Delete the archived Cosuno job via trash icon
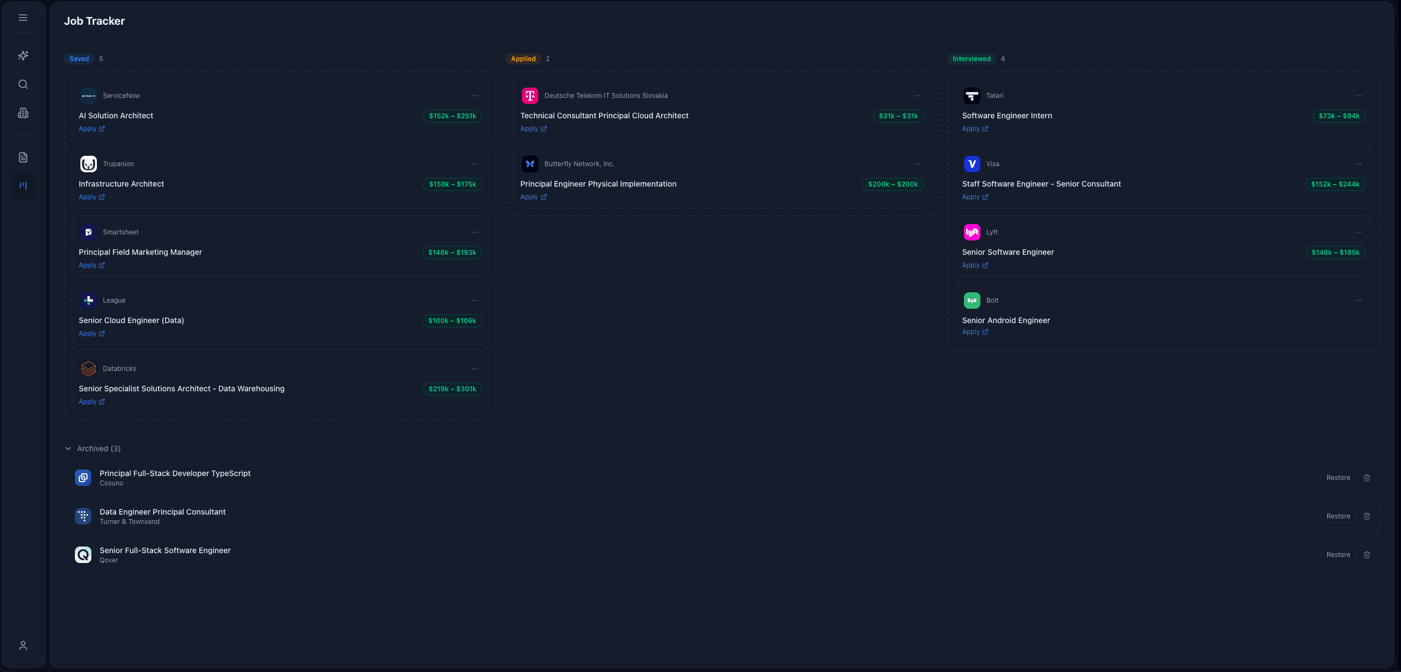Screen dimensions: 1401x672 (1367, 478)
